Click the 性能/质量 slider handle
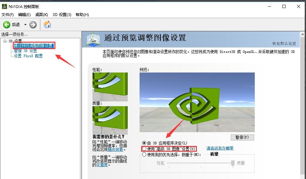The image size is (306, 179). click(233, 163)
